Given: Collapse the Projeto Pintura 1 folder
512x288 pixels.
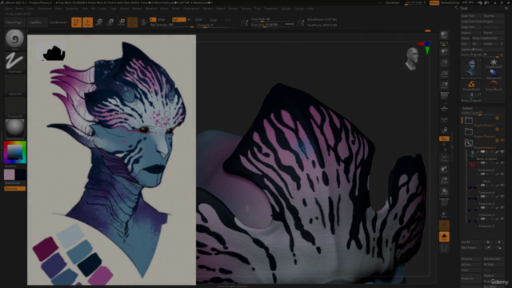Looking at the screenshot, I should [469, 121].
